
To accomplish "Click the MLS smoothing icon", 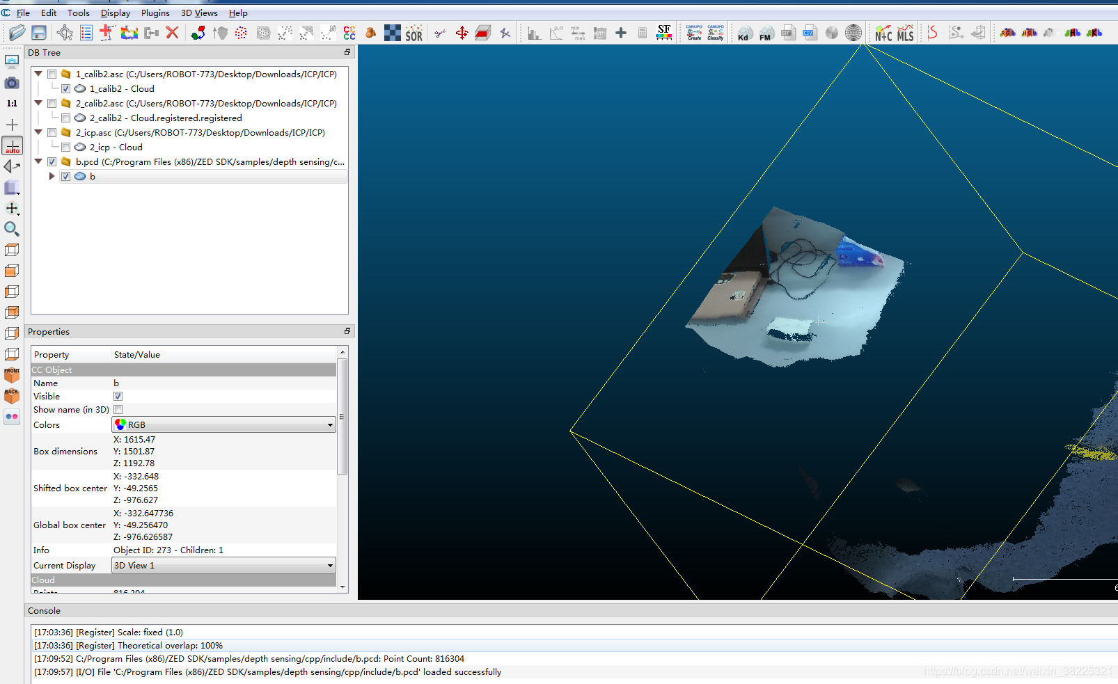I will [x=905, y=33].
